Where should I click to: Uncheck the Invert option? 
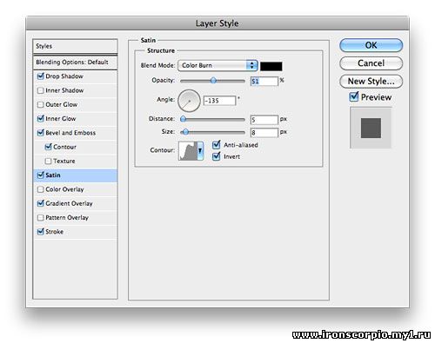click(x=217, y=156)
